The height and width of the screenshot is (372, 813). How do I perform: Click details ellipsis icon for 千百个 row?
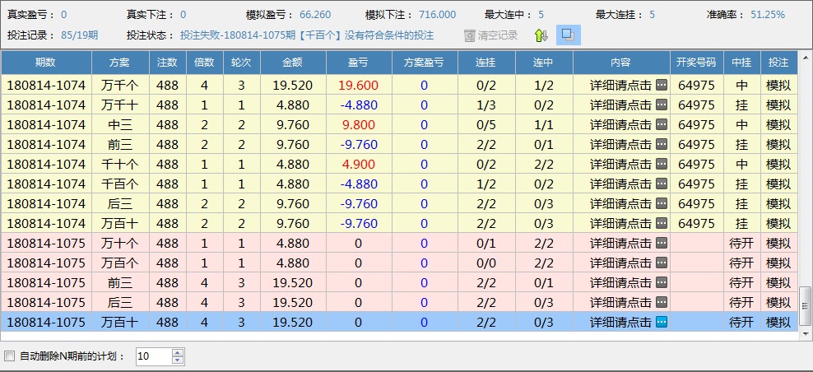pyautogui.click(x=661, y=184)
